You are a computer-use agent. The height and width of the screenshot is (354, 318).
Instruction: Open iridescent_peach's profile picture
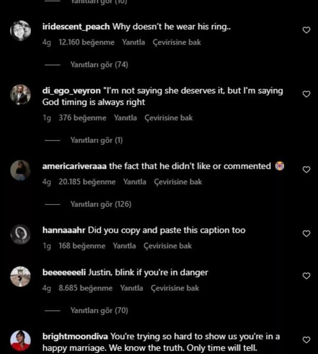point(21,31)
